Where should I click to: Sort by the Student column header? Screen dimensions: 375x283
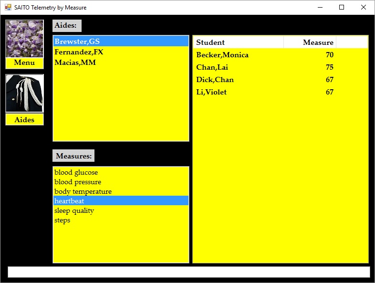[239, 42]
